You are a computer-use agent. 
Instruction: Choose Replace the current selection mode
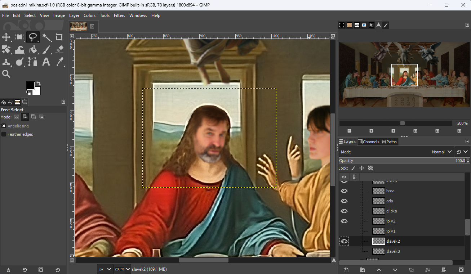coord(17,117)
